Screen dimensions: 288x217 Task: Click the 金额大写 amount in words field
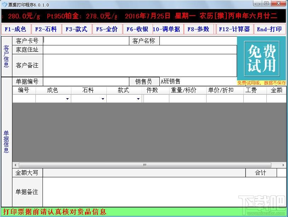[x=144, y=173]
